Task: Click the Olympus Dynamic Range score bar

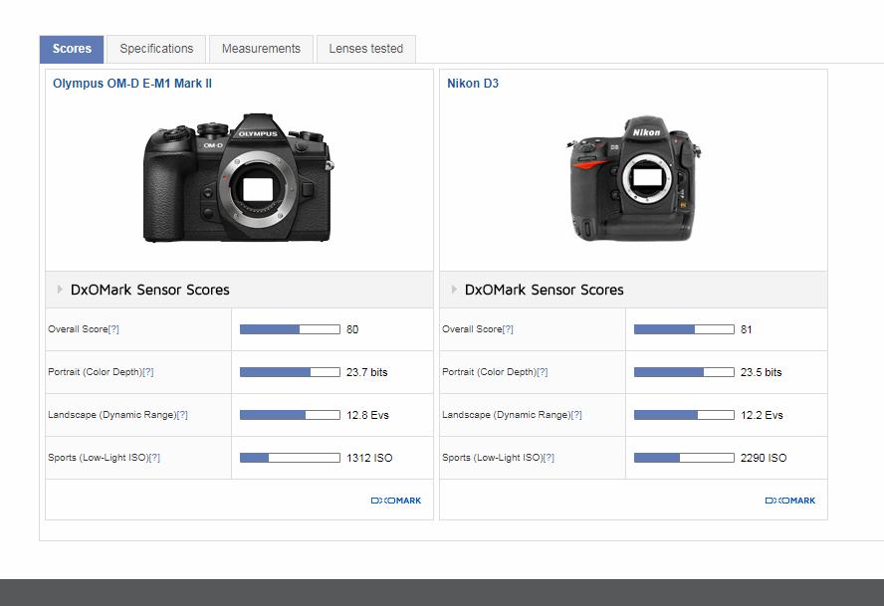Action: coord(290,415)
